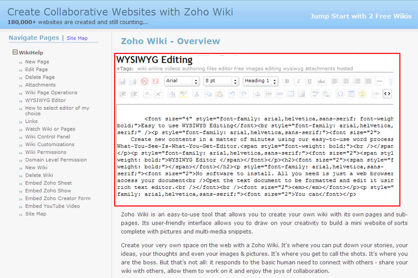The width and height of the screenshot is (418, 278).
Task: Toggle italic formatting
Action: (x=298, y=81)
